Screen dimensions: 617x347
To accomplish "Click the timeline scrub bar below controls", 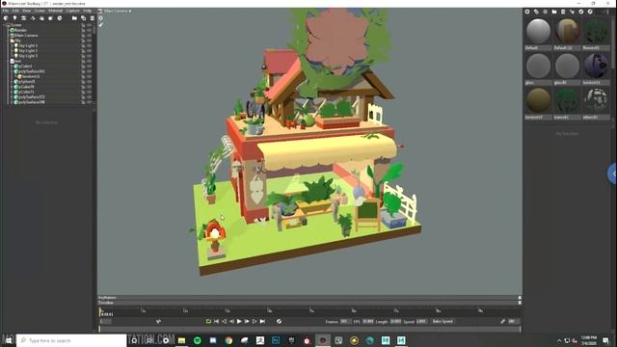I will pyautogui.click(x=309, y=329).
